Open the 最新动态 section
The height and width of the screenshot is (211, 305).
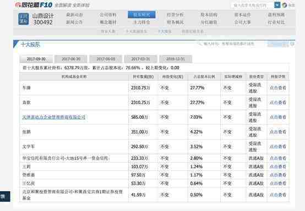pos(74,15)
